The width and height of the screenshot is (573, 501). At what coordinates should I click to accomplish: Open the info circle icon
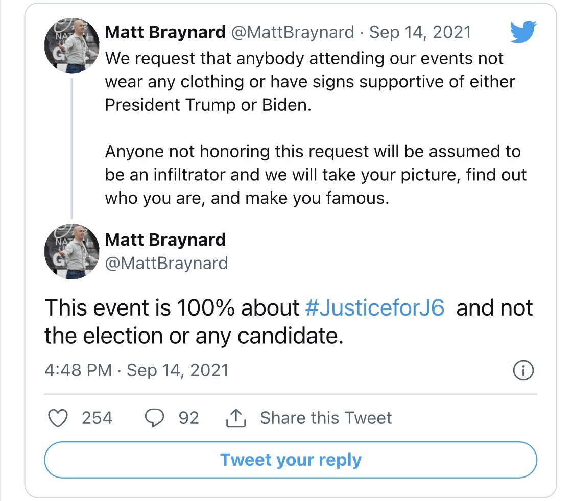point(522,371)
